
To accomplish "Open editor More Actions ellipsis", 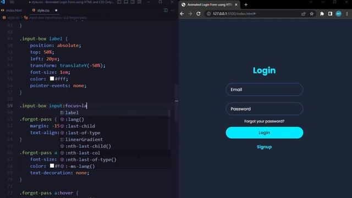I will [x=172, y=10].
